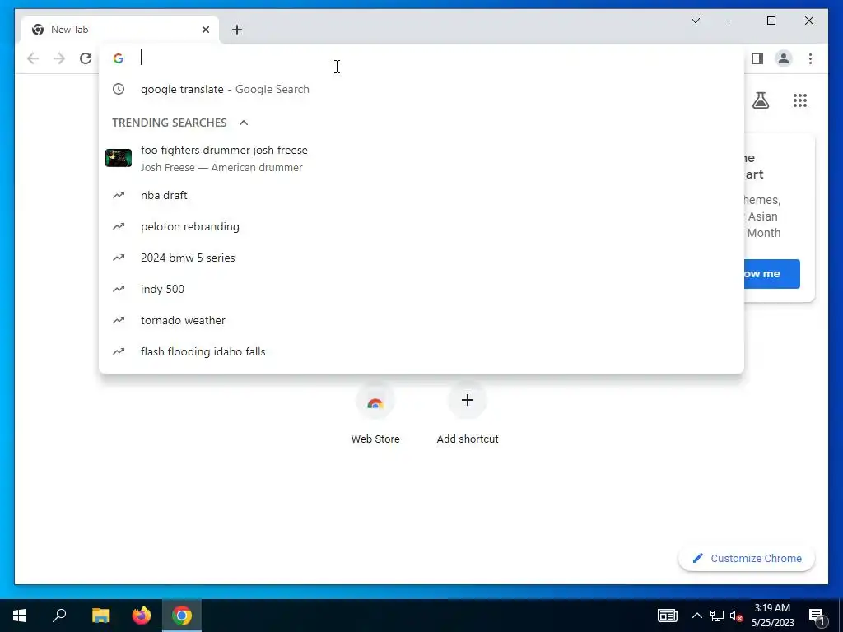
Task: Click the Customize Chrome button
Action: coord(746,559)
